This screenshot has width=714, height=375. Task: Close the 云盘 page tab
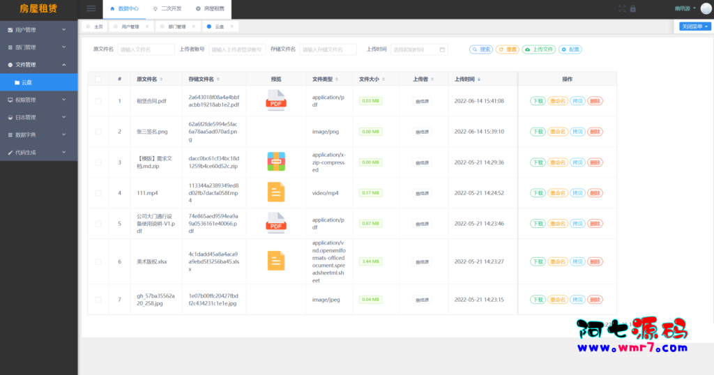point(231,26)
